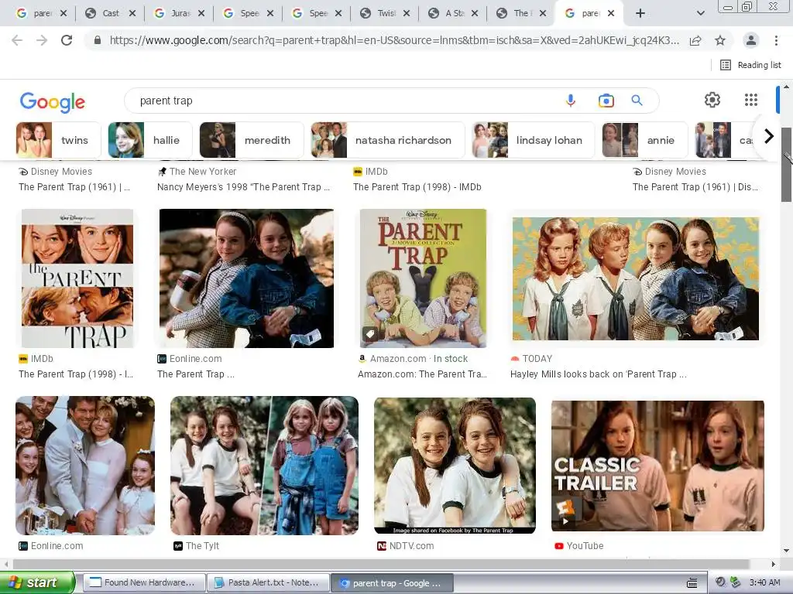
Task: Select the meredith filter chip
Action: tap(252, 140)
